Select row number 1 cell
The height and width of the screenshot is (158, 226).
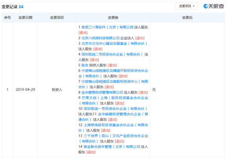pyautogui.click(x=8, y=90)
